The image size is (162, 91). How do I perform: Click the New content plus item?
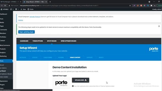pos(23,9)
